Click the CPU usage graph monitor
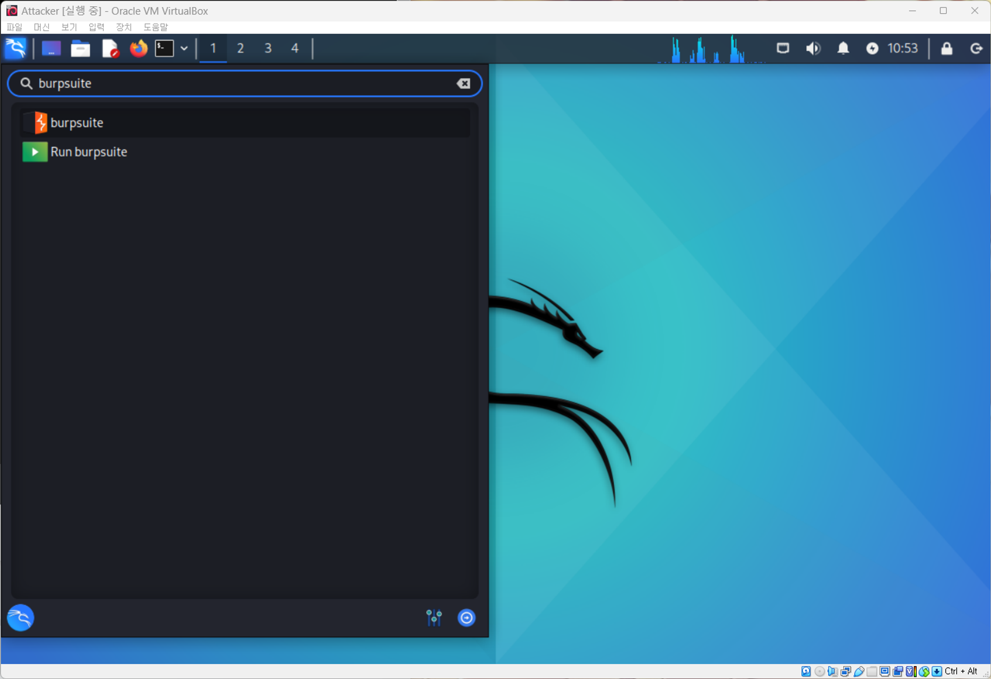The height and width of the screenshot is (679, 991). (x=712, y=49)
